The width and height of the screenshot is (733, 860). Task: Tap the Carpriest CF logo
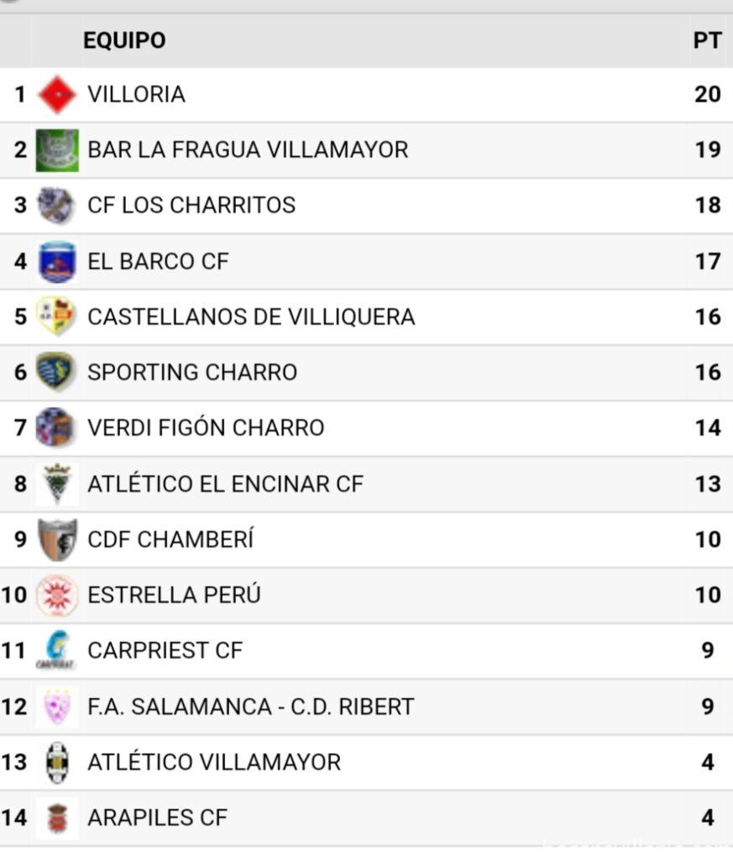click(57, 650)
